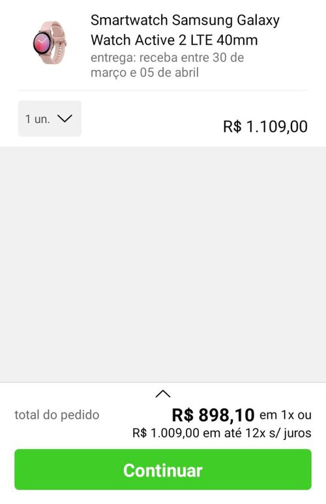This screenshot has width=326, height=504.
Task: Click the empty gray area below cart item
Action: pos(163,264)
